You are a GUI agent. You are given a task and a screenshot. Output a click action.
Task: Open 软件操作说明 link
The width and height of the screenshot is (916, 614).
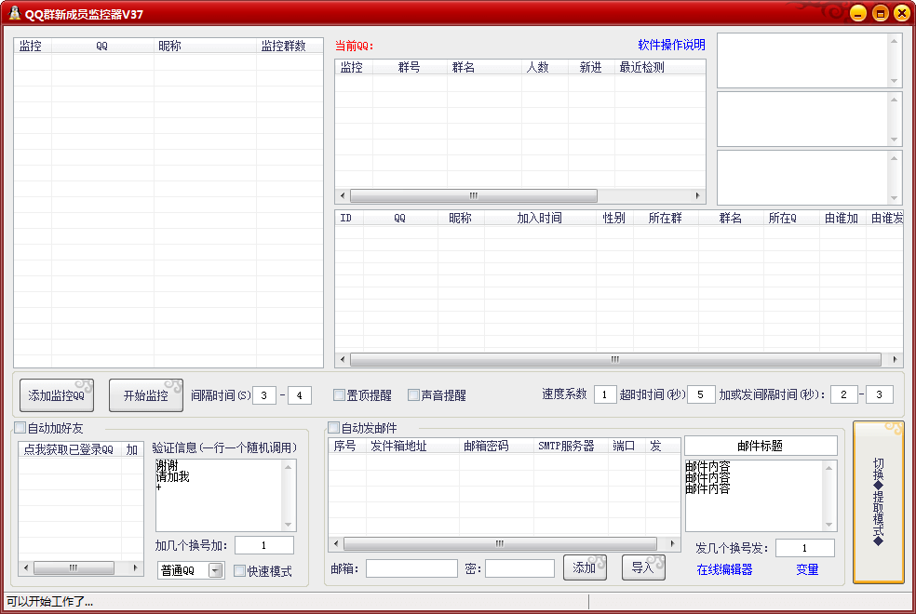tap(671, 45)
